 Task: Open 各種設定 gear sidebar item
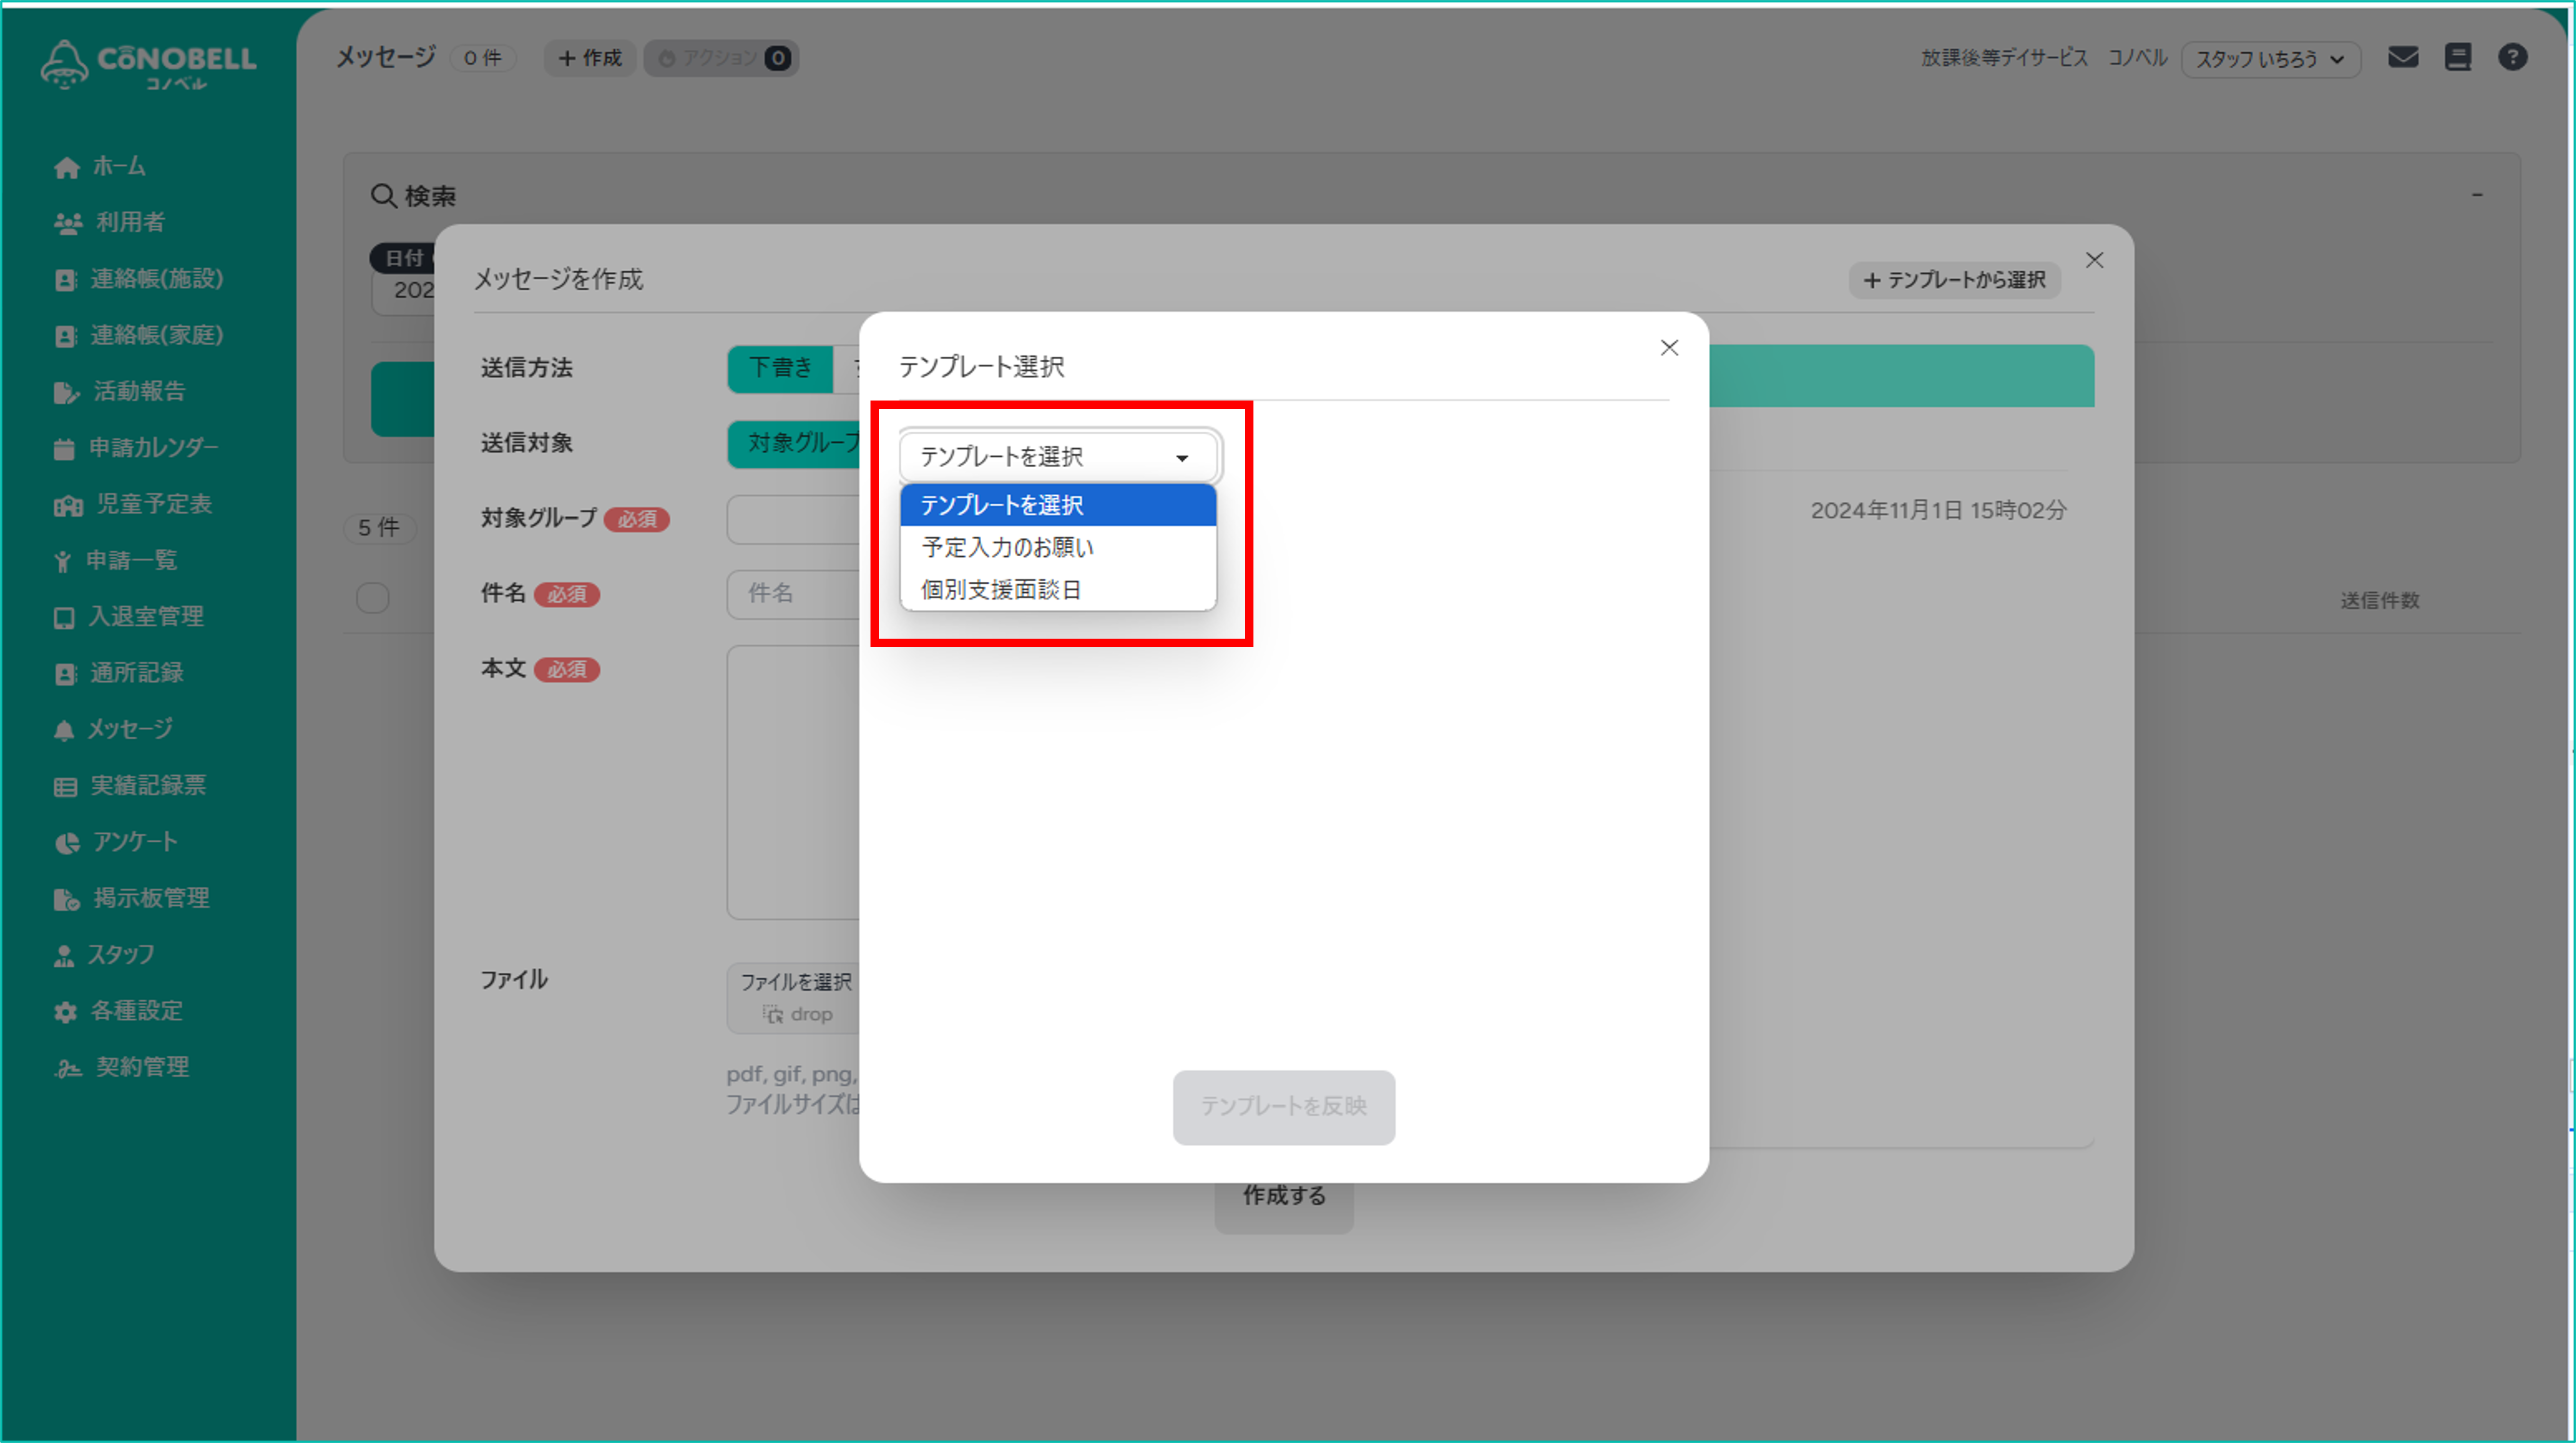click(x=119, y=1011)
